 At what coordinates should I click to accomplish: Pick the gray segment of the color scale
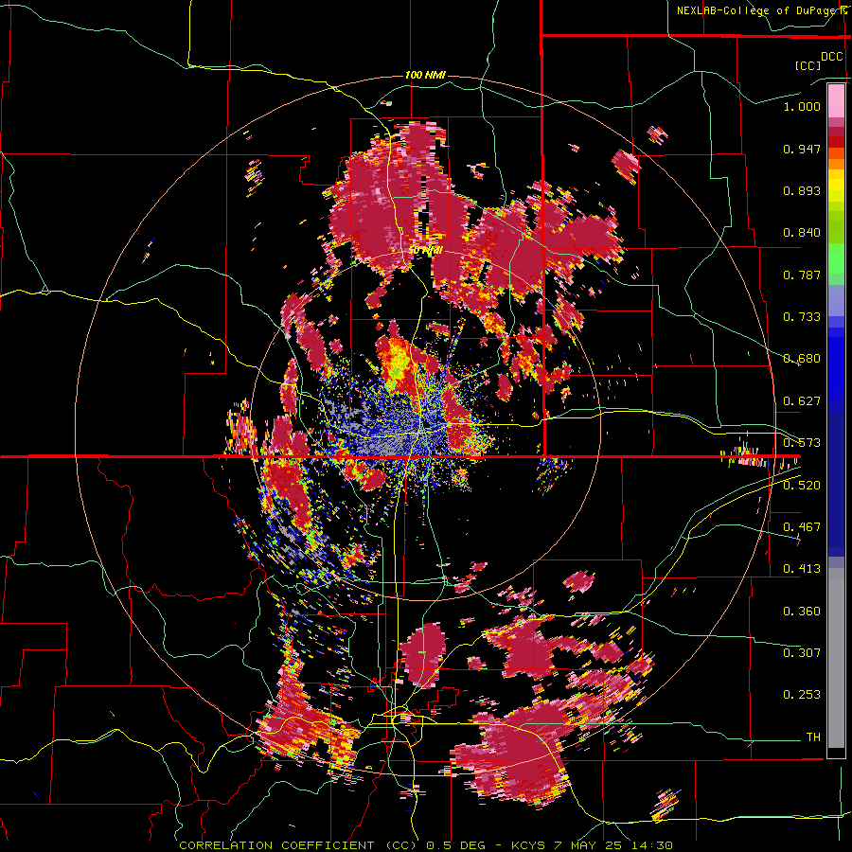click(x=836, y=658)
